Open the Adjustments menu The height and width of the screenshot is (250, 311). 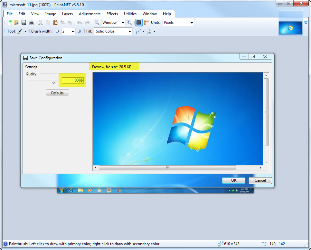[90, 14]
